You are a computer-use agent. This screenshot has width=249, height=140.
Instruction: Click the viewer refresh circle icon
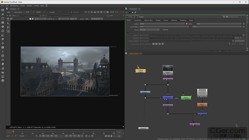(x=104, y=12)
